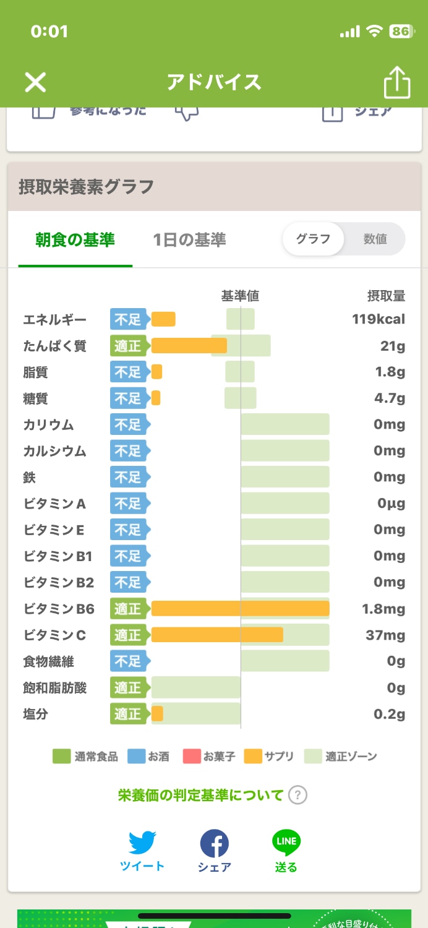Tap the エネルギー 不足 badge
Image resolution: width=428 pixels, height=928 pixels.
[x=128, y=319]
